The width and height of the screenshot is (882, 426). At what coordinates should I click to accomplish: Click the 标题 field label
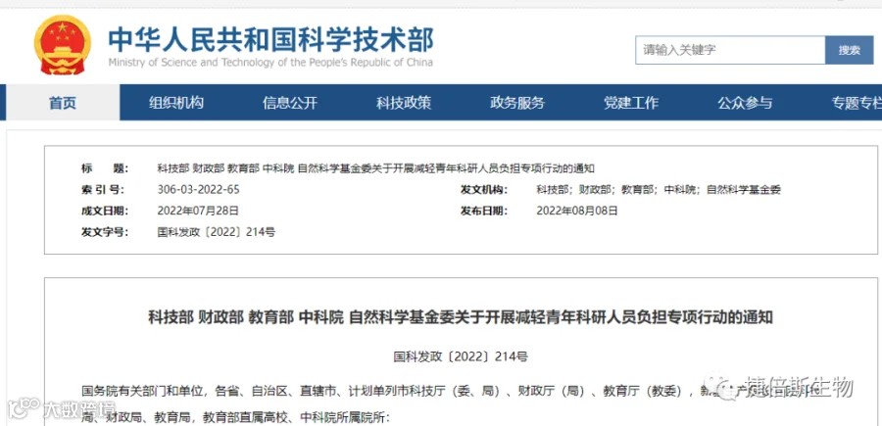[105, 168]
